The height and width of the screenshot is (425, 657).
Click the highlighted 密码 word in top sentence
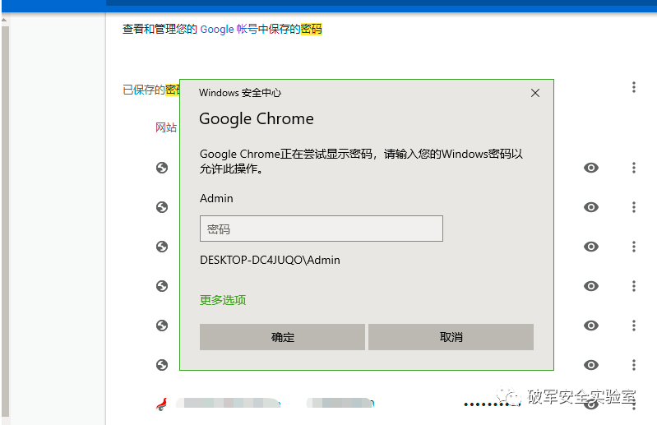[312, 29]
